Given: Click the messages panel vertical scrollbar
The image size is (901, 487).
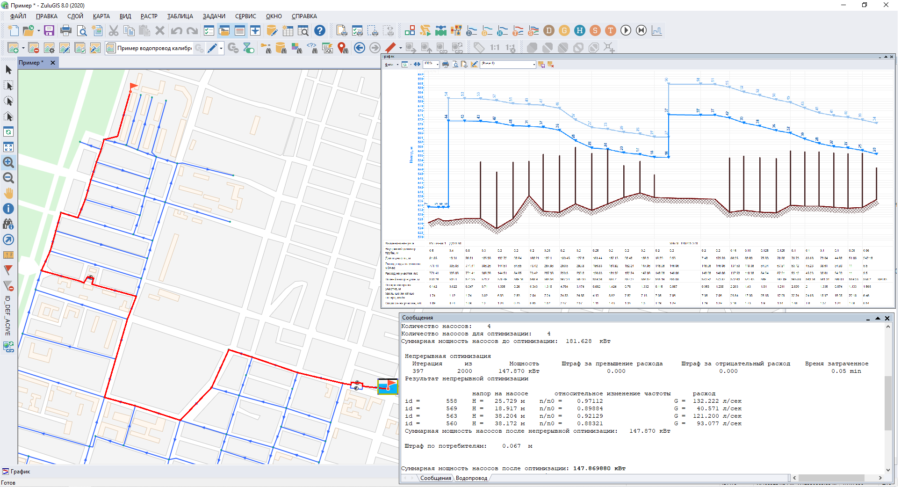Looking at the screenshot, I should click(888, 402).
